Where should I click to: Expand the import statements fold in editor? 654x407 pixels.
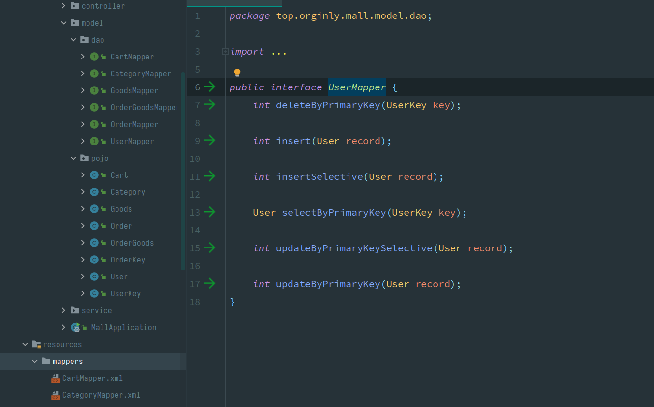pyautogui.click(x=225, y=51)
